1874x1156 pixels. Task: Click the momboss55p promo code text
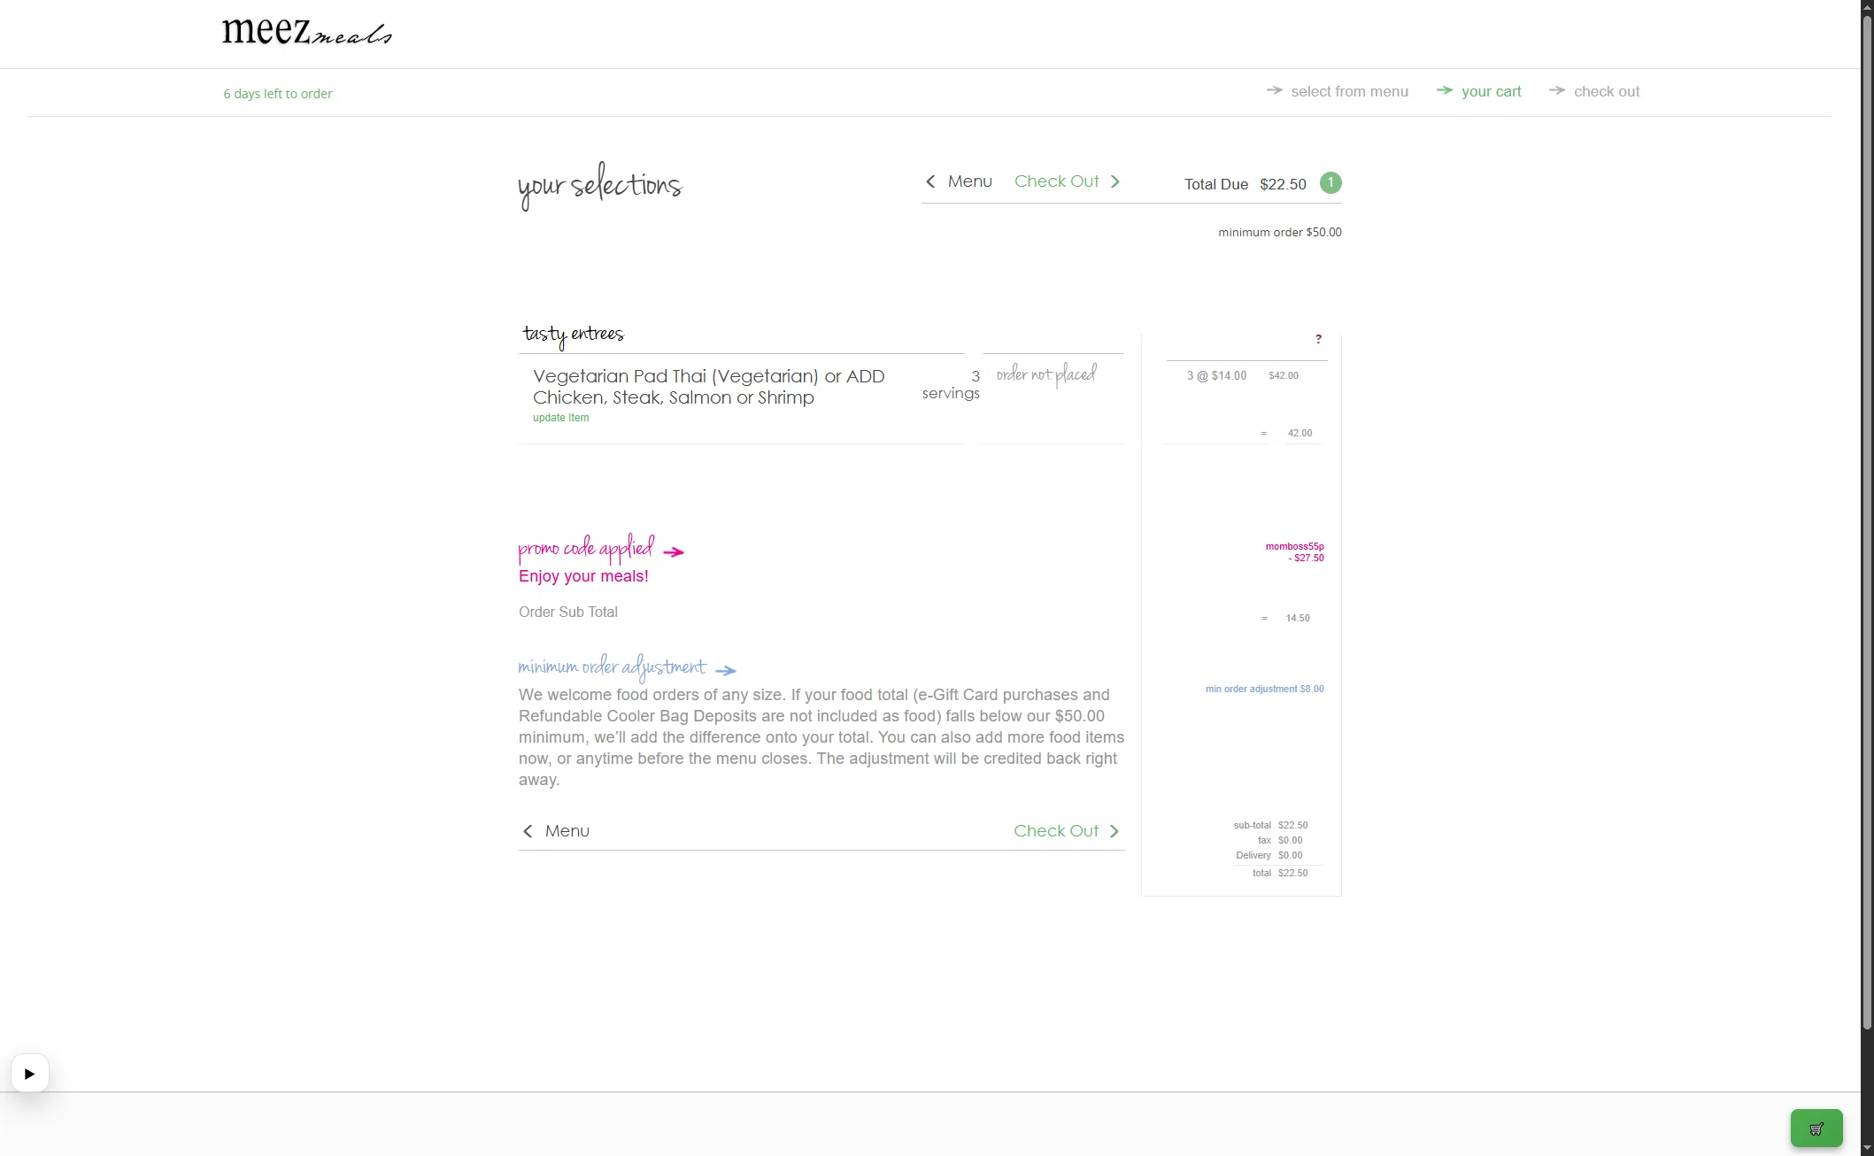tap(1295, 546)
